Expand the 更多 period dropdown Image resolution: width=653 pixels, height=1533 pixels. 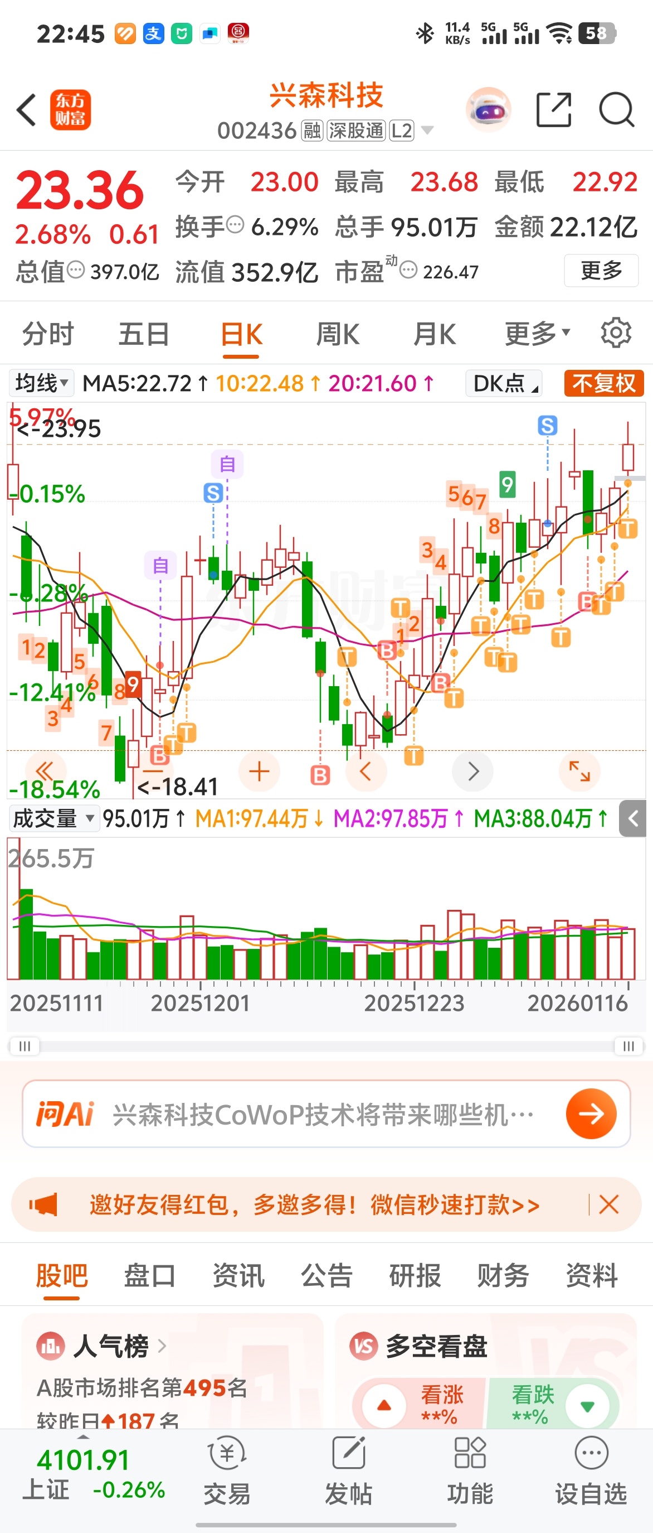(537, 333)
